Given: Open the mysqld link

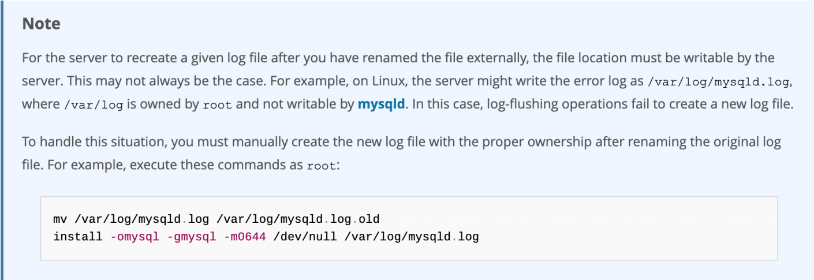Looking at the screenshot, I should point(381,105).
